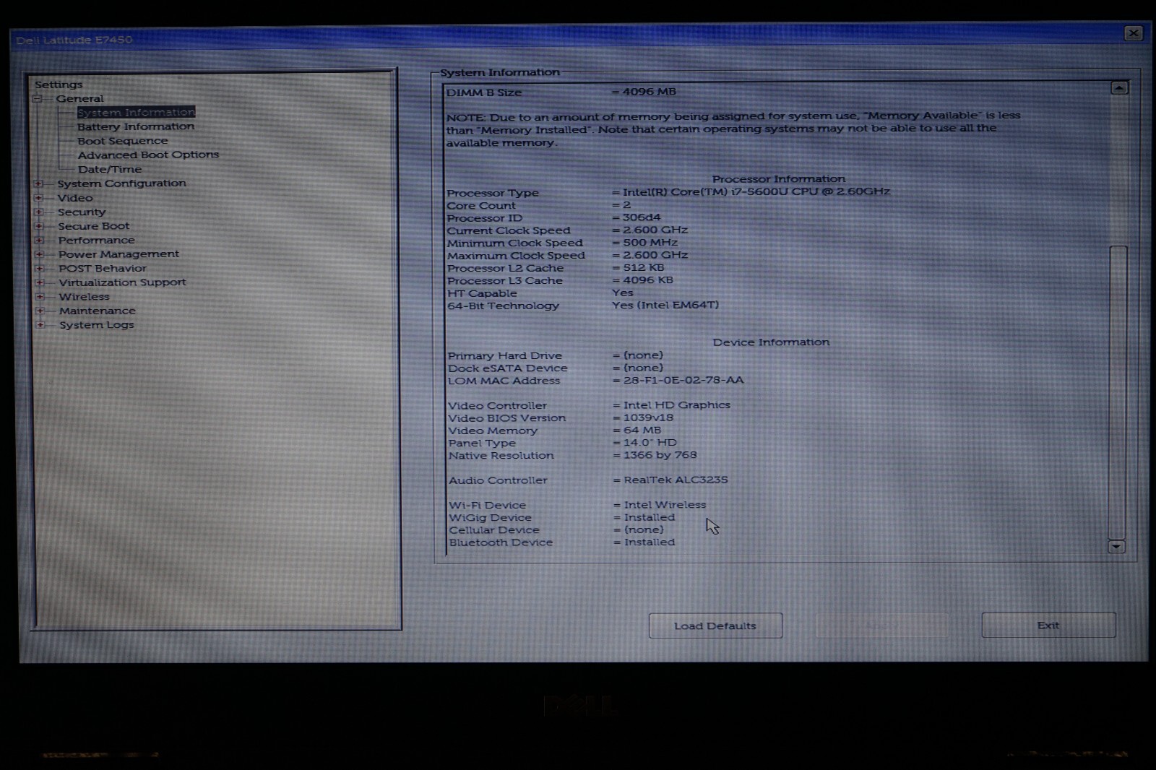Image resolution: width=1156 pixels, height=770 pixels.
Task: Select the Secure Boot label
Action: (x=94, y=226)
